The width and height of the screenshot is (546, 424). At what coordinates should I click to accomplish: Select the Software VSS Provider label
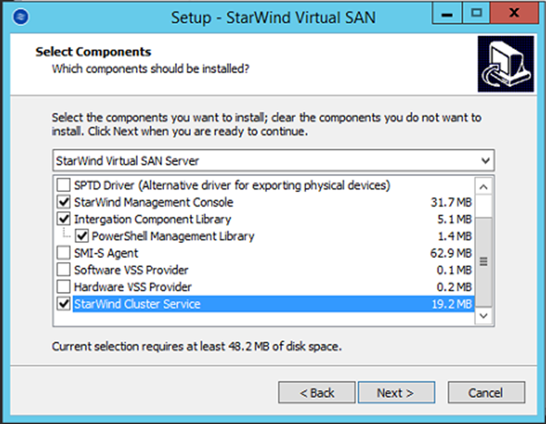coord(131,270)
